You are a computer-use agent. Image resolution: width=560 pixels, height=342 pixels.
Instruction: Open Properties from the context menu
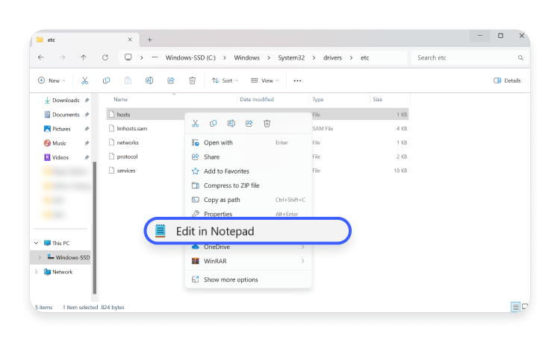248,213
